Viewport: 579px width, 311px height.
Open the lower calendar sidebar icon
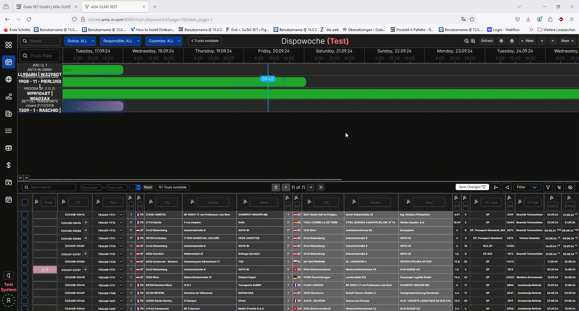coord(8,199)
